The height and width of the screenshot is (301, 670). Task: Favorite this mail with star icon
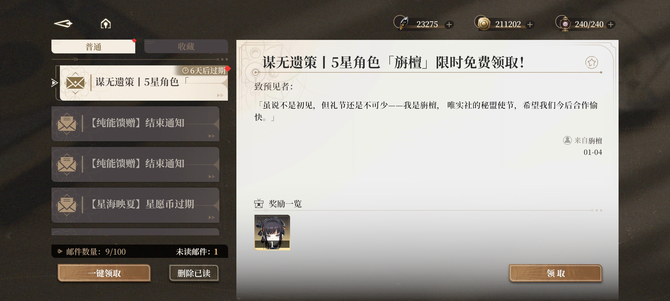[591, 62]
